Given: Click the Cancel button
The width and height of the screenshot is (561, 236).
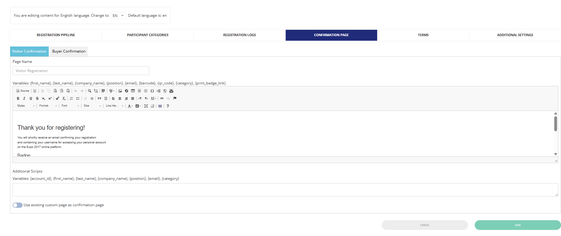Looking at the screenshot, I should (424, 225).
